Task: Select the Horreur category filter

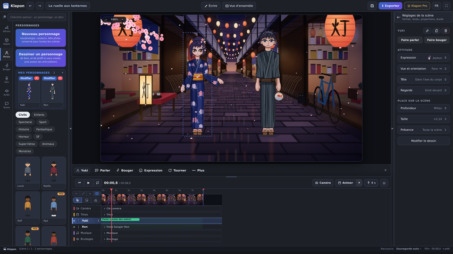Action: coord(24,137)
